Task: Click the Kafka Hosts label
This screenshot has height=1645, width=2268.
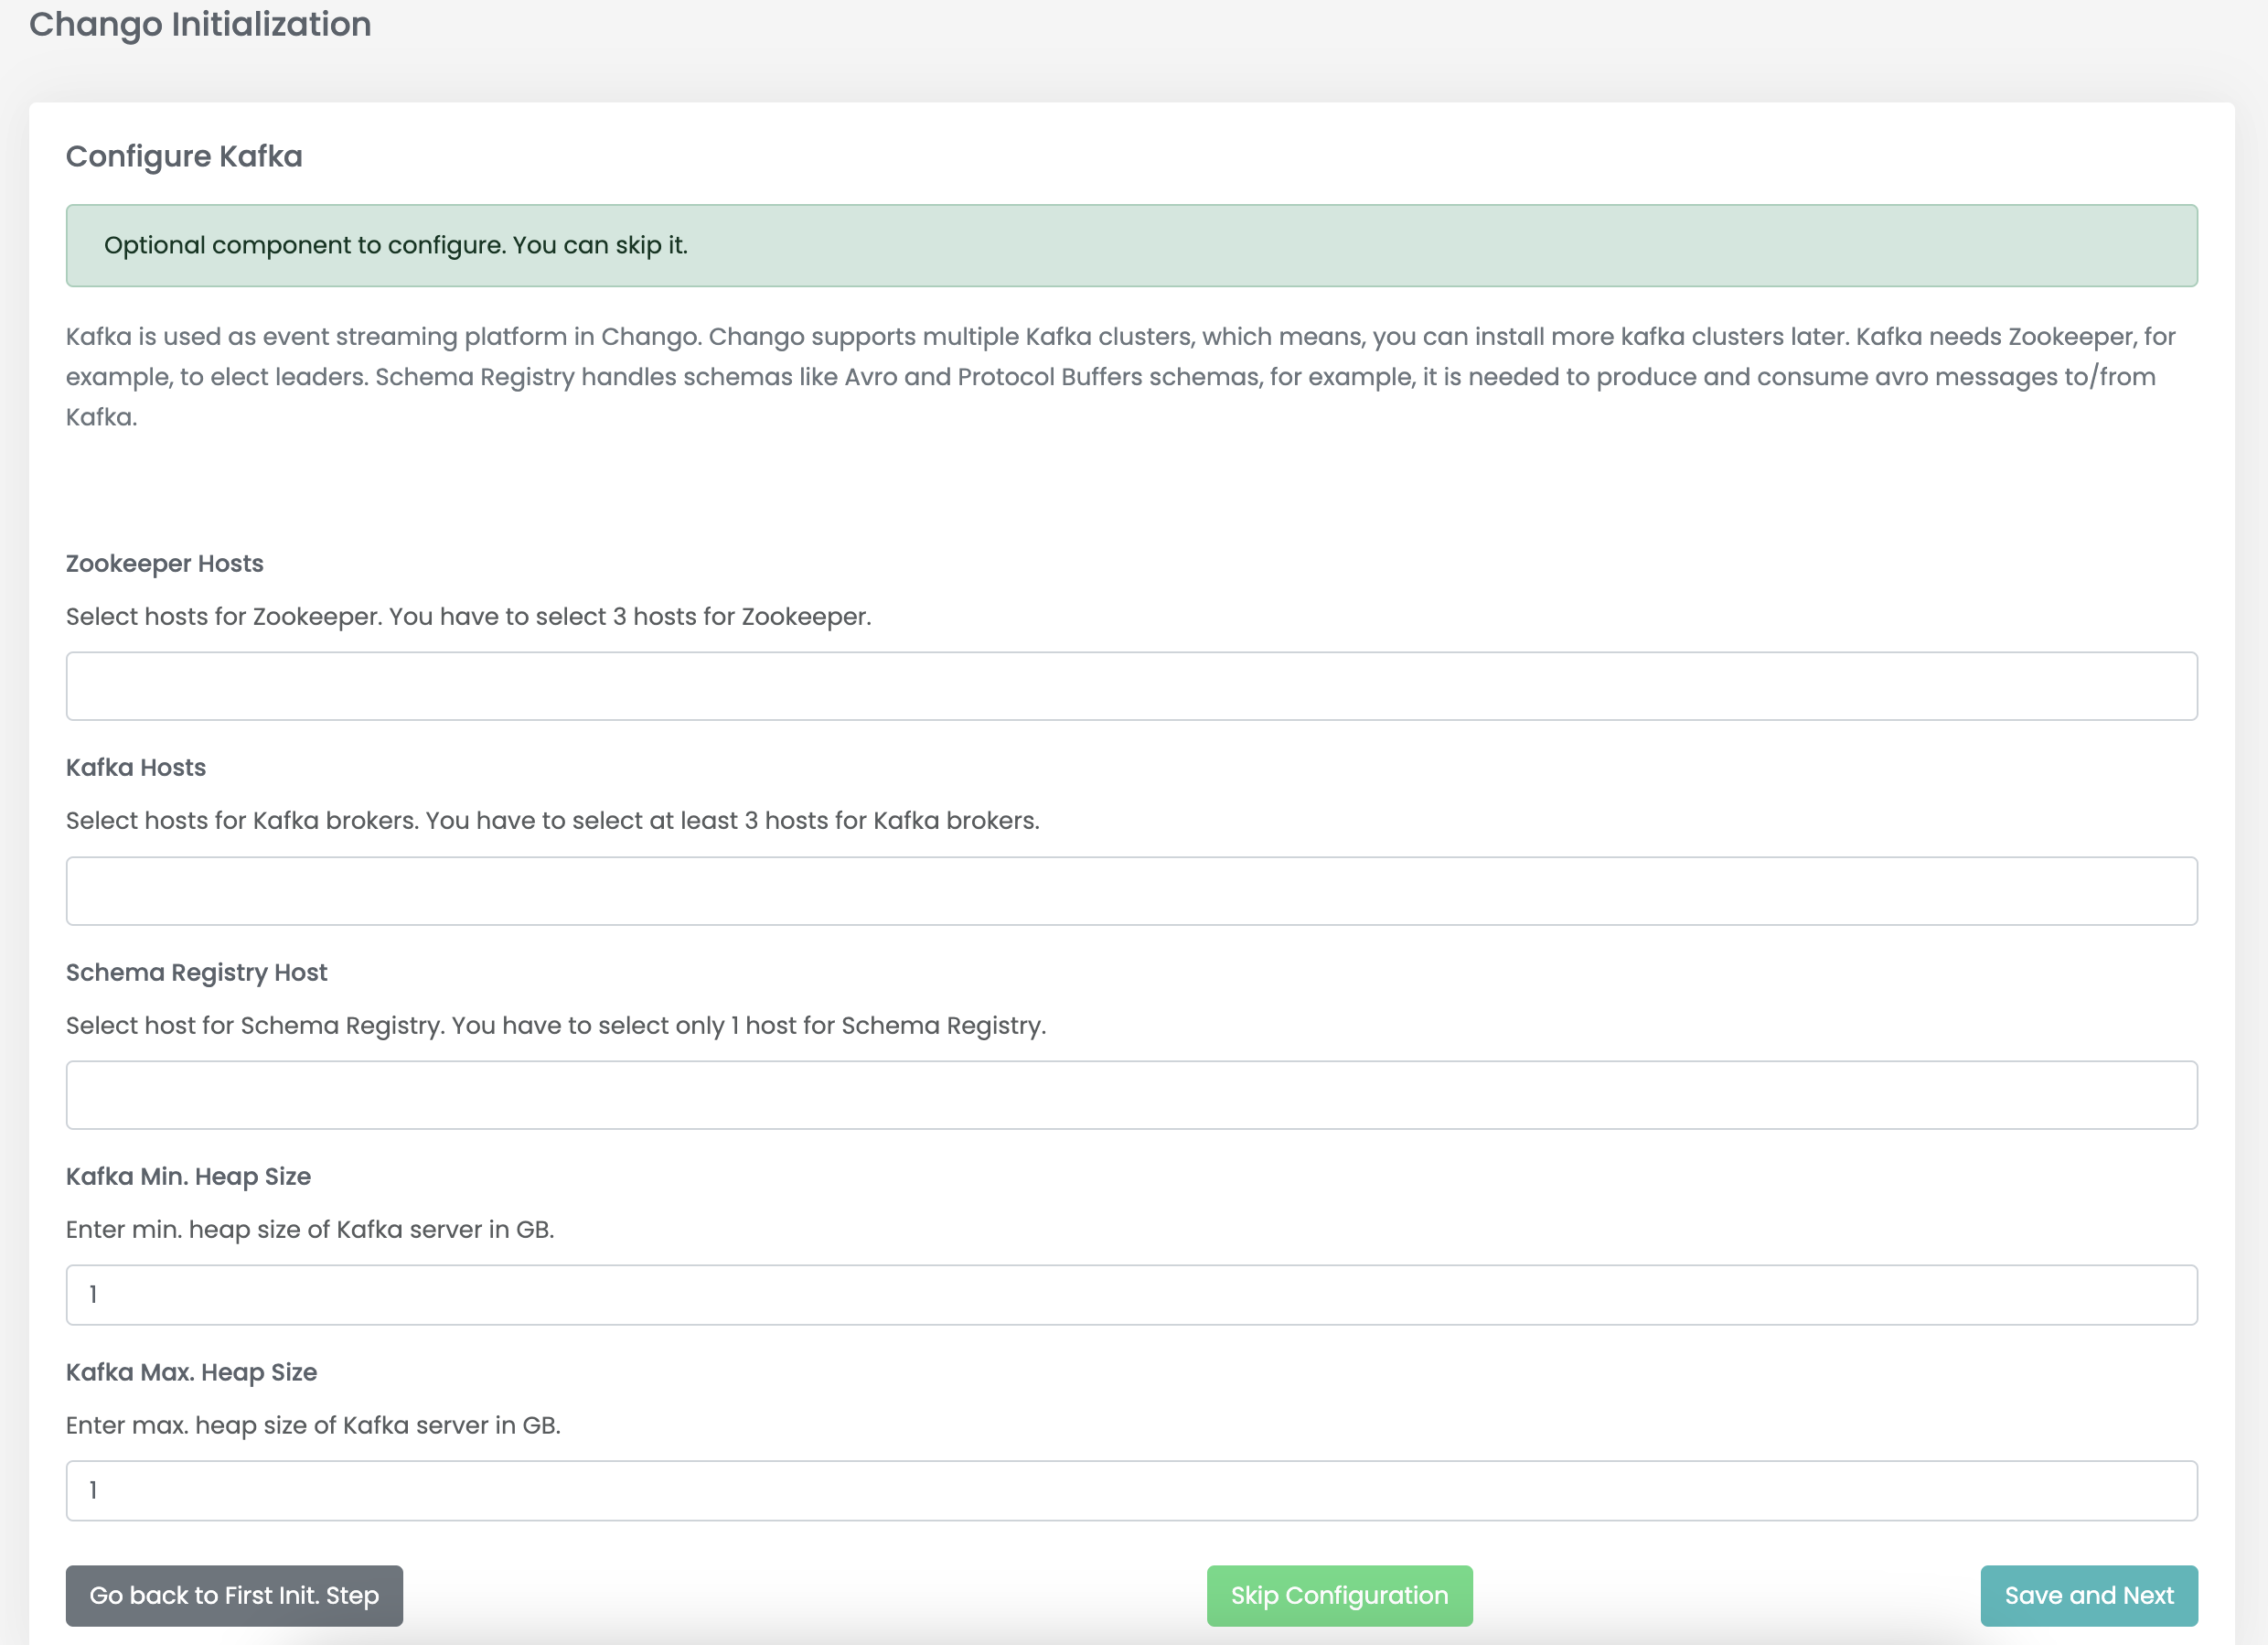Action: [x=136, y=768]
